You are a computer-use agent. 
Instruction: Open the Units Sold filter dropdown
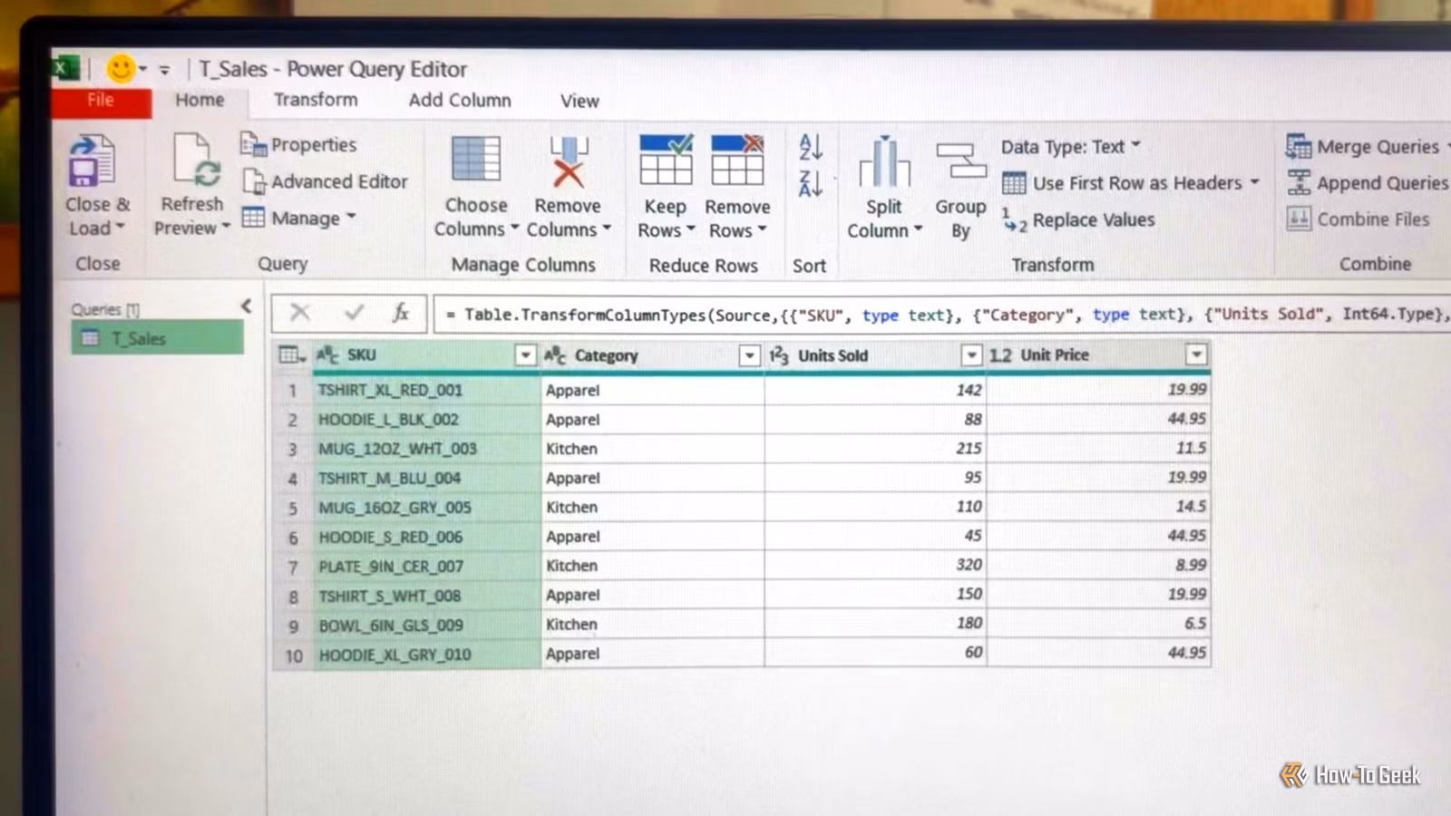[x=971, y=355]
